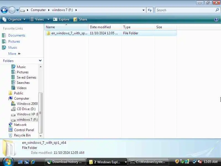
Task: Click the Views toolbar button
Action: pos(37,19)
